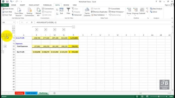The height and width of the screenshot is (98, 175).
Task: Select row outline level 4 button
Action: point(10,35)
